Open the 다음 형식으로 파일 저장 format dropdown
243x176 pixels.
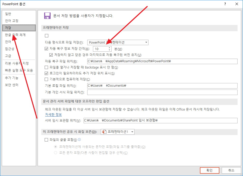118,43
